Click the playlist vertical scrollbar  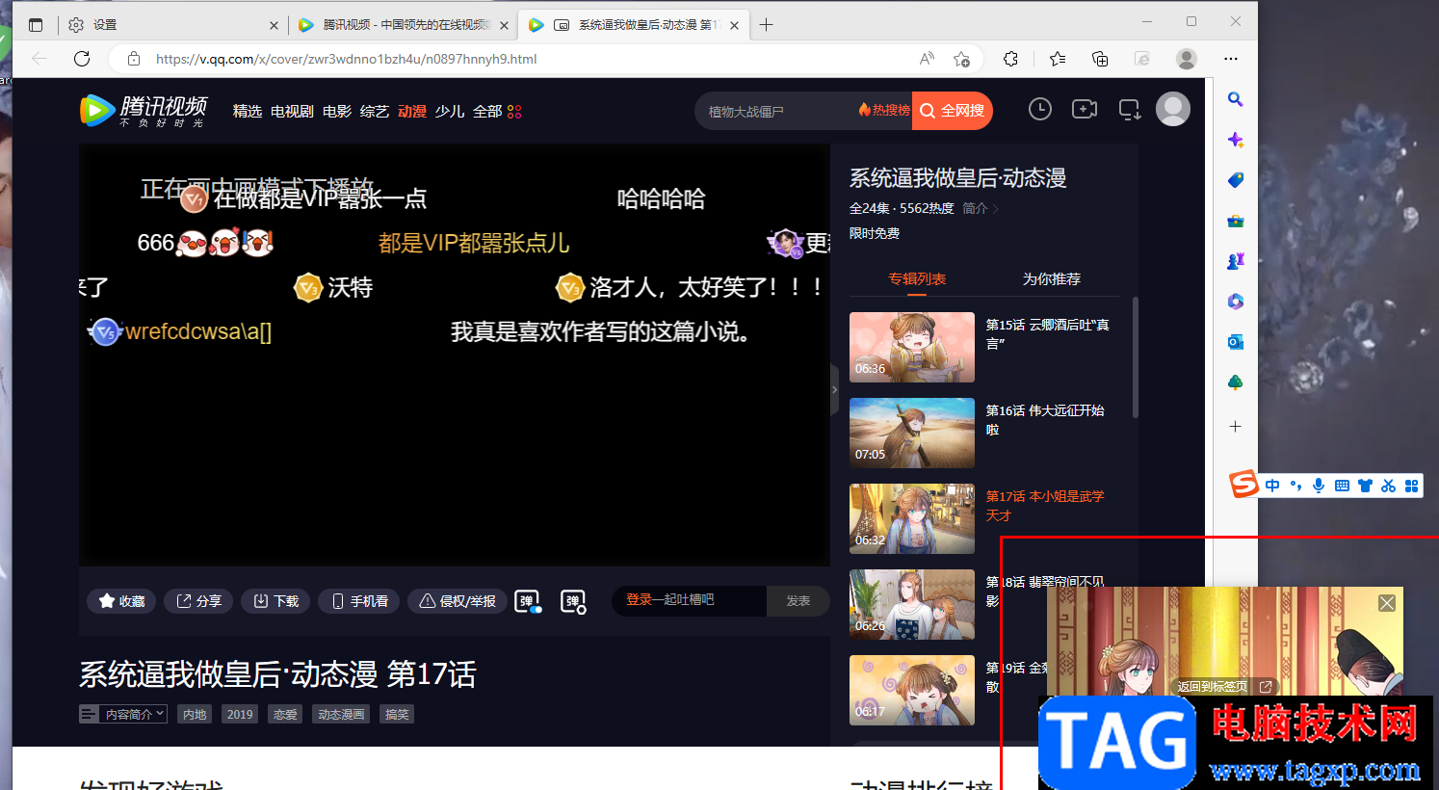[1136, 357]
